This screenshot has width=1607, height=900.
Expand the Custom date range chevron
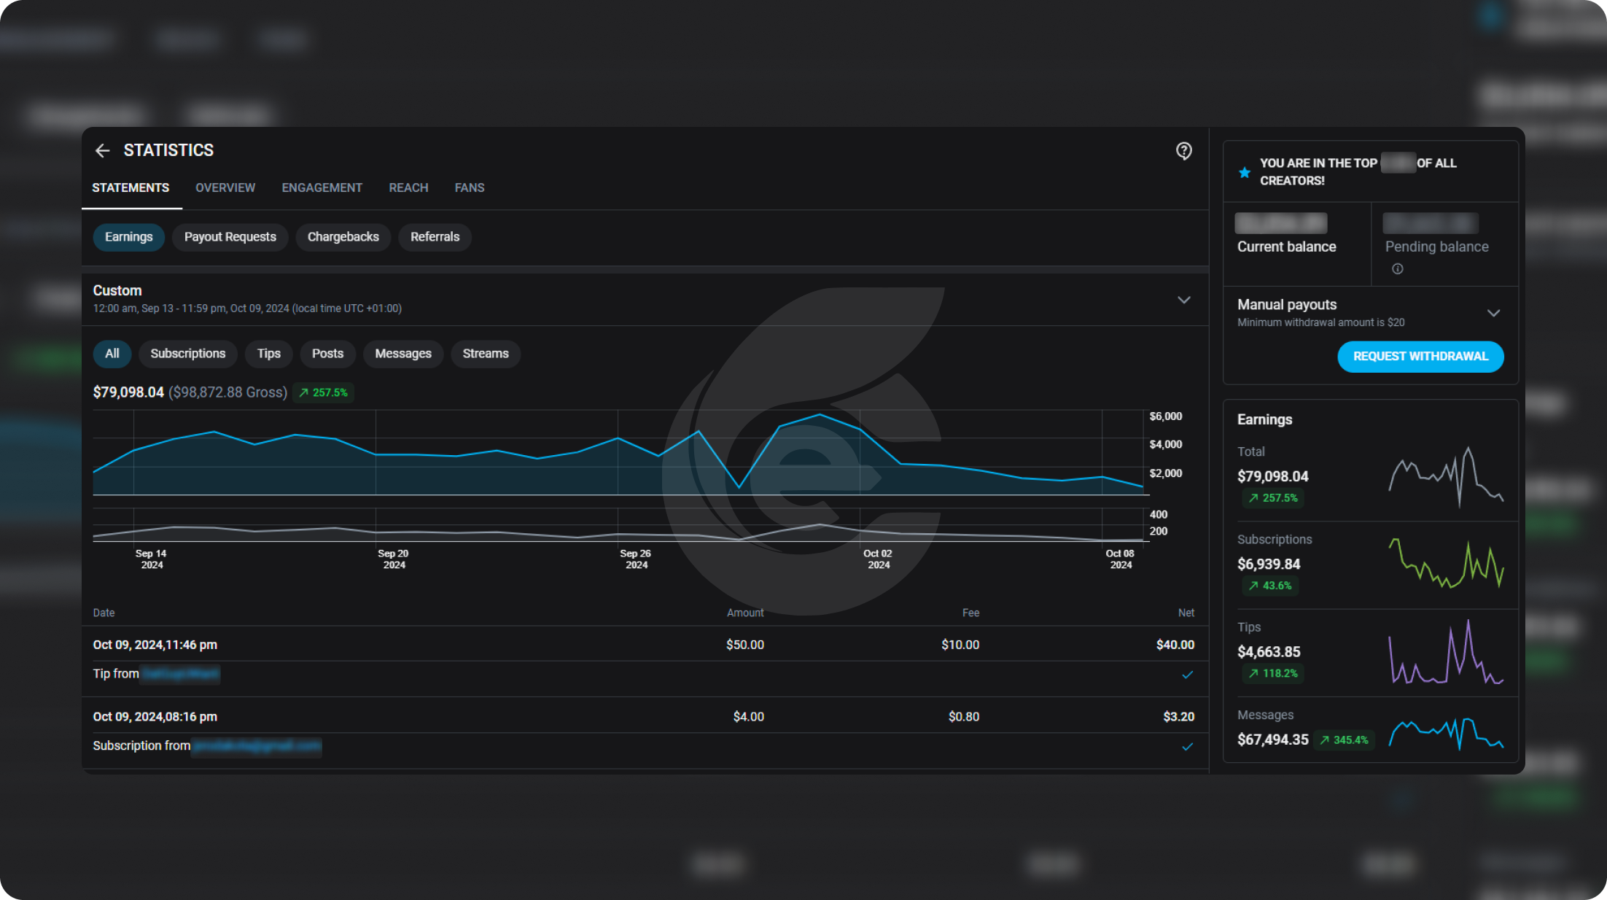click(x=1183, y=300)
